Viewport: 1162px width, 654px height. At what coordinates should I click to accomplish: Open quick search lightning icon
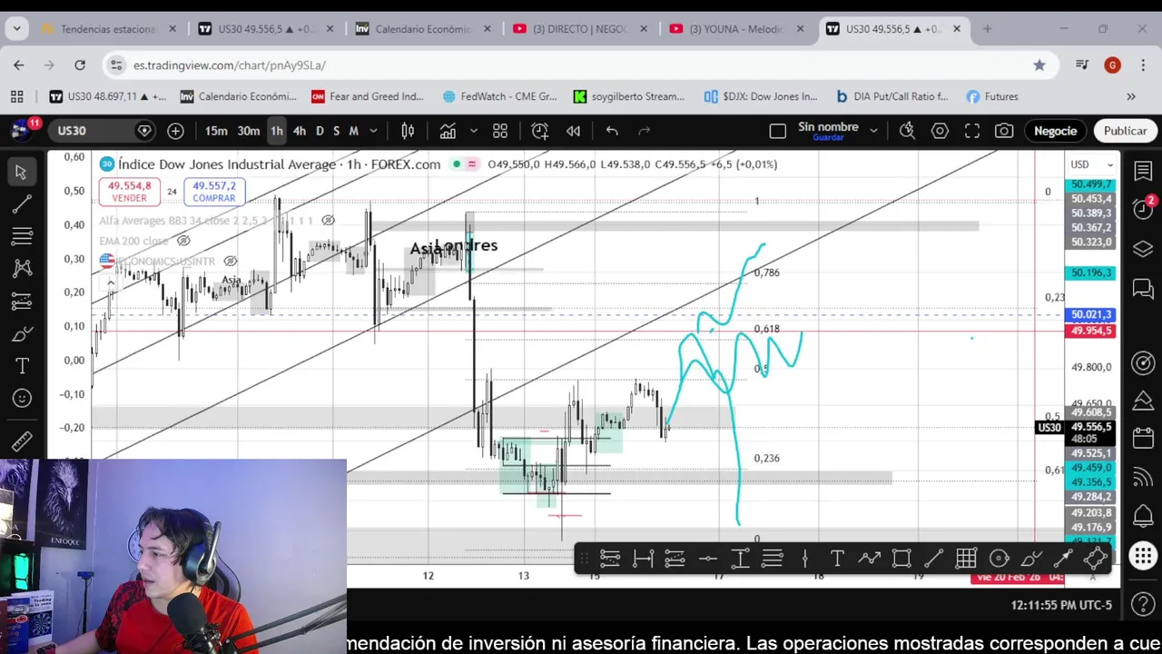[x=907, y=131]
